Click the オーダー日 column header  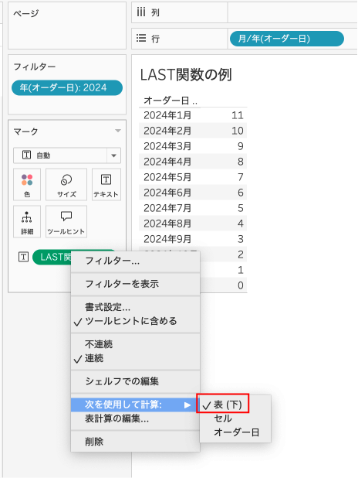click(x=170, y=101)
